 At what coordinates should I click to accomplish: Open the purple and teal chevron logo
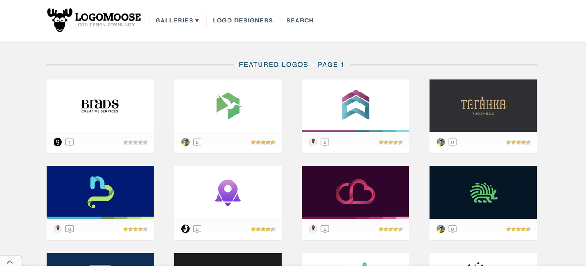356,105
